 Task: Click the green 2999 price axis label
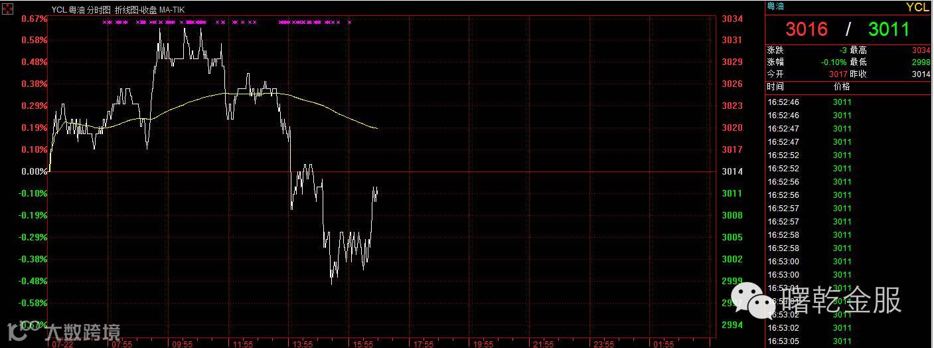[732, 281]
